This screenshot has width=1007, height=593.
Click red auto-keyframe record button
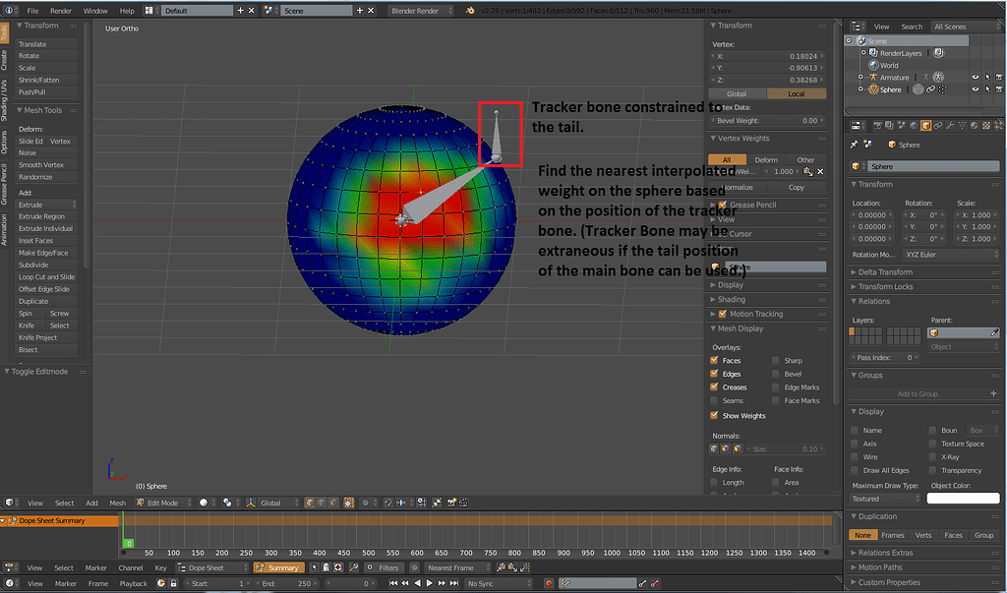pos(549,583)
